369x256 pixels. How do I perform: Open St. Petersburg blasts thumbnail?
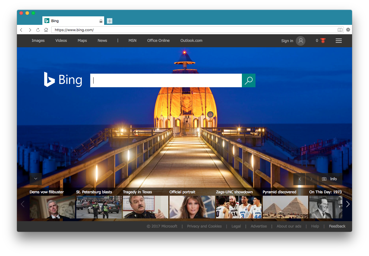99,207
